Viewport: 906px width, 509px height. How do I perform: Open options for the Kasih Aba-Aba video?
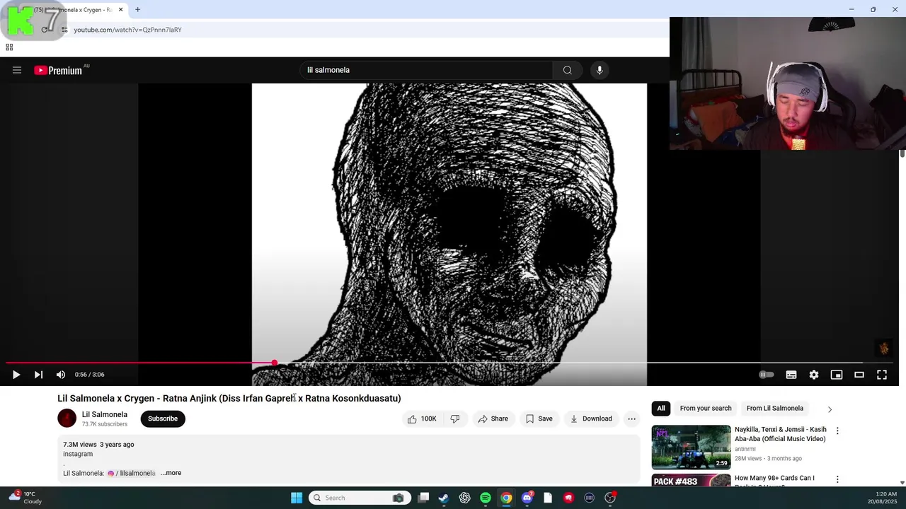pyautogui.click(x=837, y=431)
